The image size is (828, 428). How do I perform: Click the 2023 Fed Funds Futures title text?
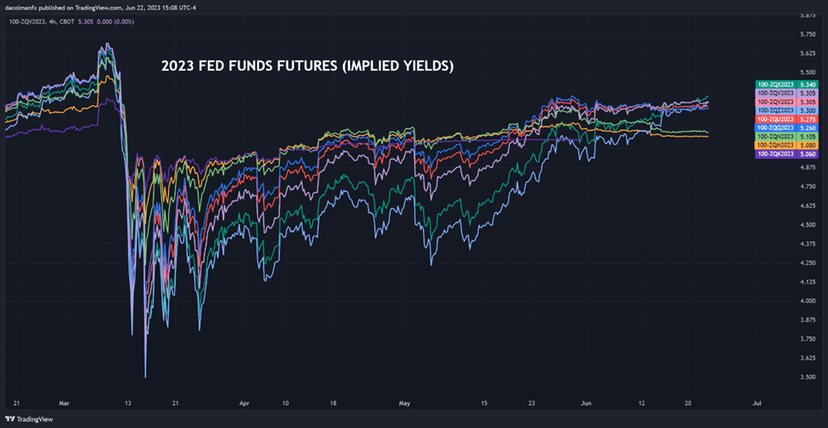point(307,67)
